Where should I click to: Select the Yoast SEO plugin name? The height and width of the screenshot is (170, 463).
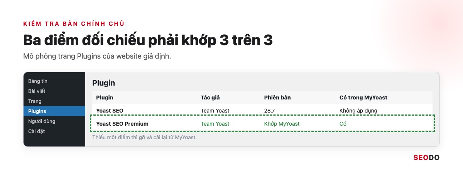[x=110, y=111]
